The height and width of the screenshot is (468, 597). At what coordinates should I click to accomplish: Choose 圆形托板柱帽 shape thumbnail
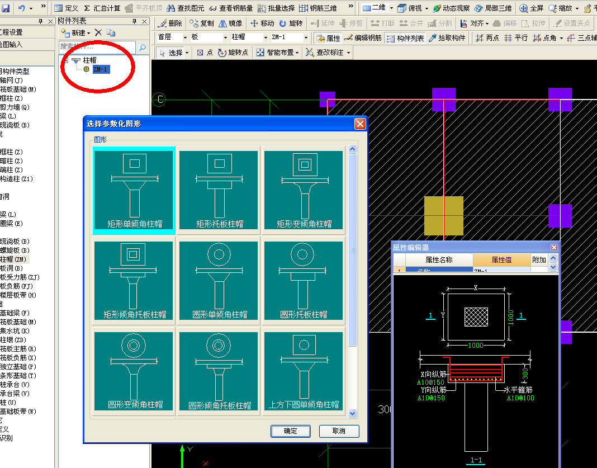point(304,281)
